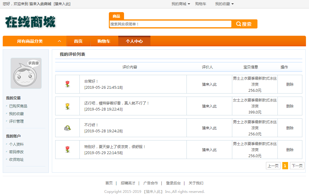The image size is (309, 195).
Task: Click the red tulip icon beside 非常好！
Action: click(67, 84)
